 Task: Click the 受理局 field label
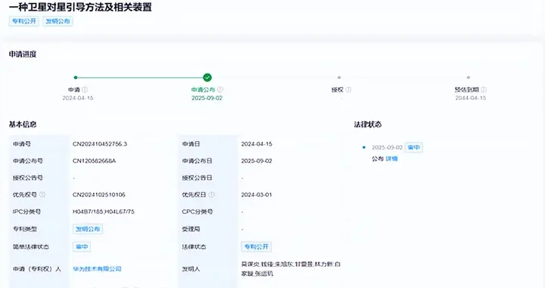[x=191, y=229]
